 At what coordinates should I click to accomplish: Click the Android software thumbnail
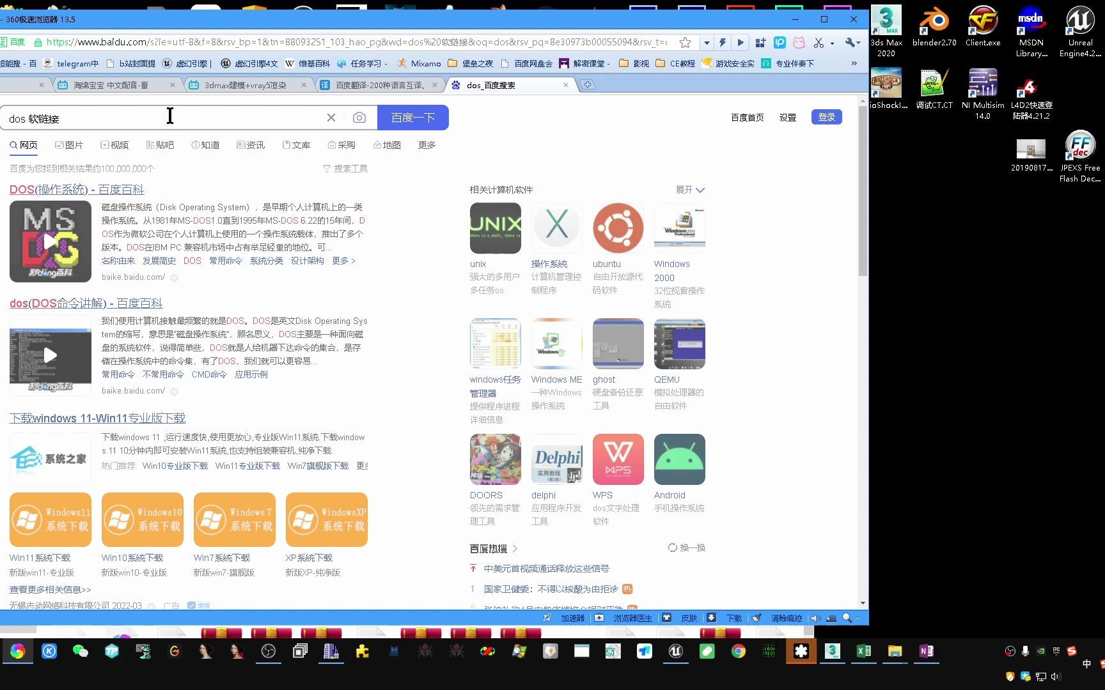coord(680,459)
